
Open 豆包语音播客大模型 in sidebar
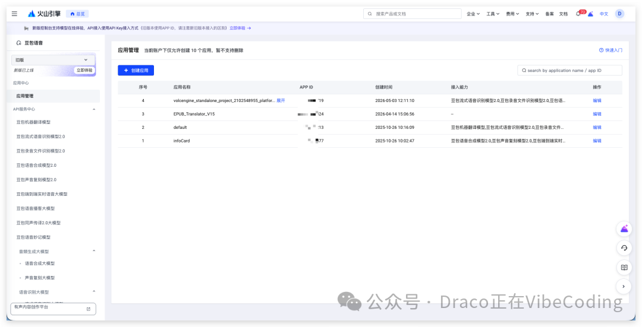pos(35,208)
